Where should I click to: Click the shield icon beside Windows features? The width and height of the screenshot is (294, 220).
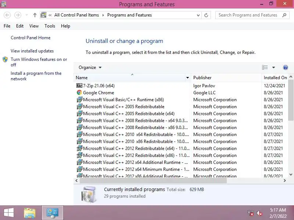tap(5, 59)
